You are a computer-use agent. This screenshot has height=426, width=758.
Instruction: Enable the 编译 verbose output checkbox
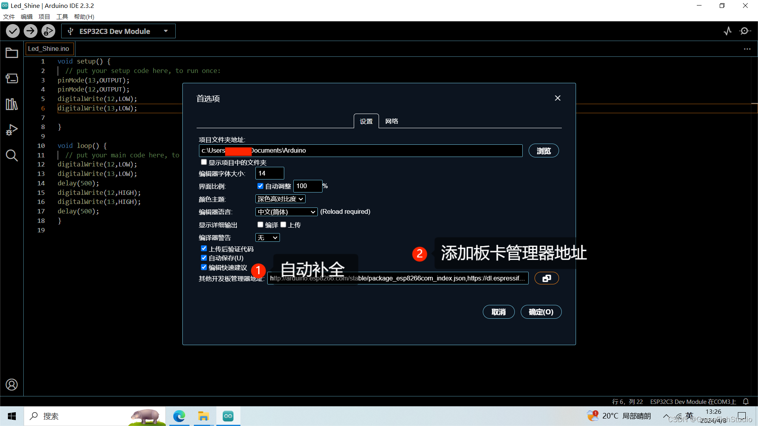(260, 224)
